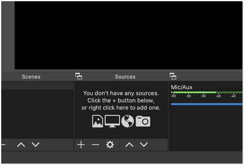Viewport: 244px width, 165px height.
Task: Select the highlighted scene row in Scenes
Action: [37, 86]
